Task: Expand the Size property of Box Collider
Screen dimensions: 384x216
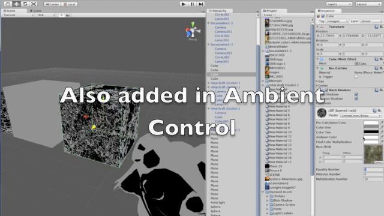Action: [317, 81]
